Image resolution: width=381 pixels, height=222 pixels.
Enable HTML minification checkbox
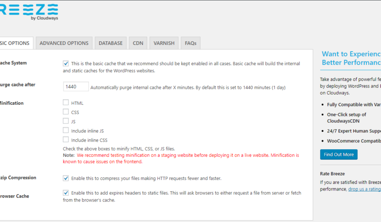point(66,103)
